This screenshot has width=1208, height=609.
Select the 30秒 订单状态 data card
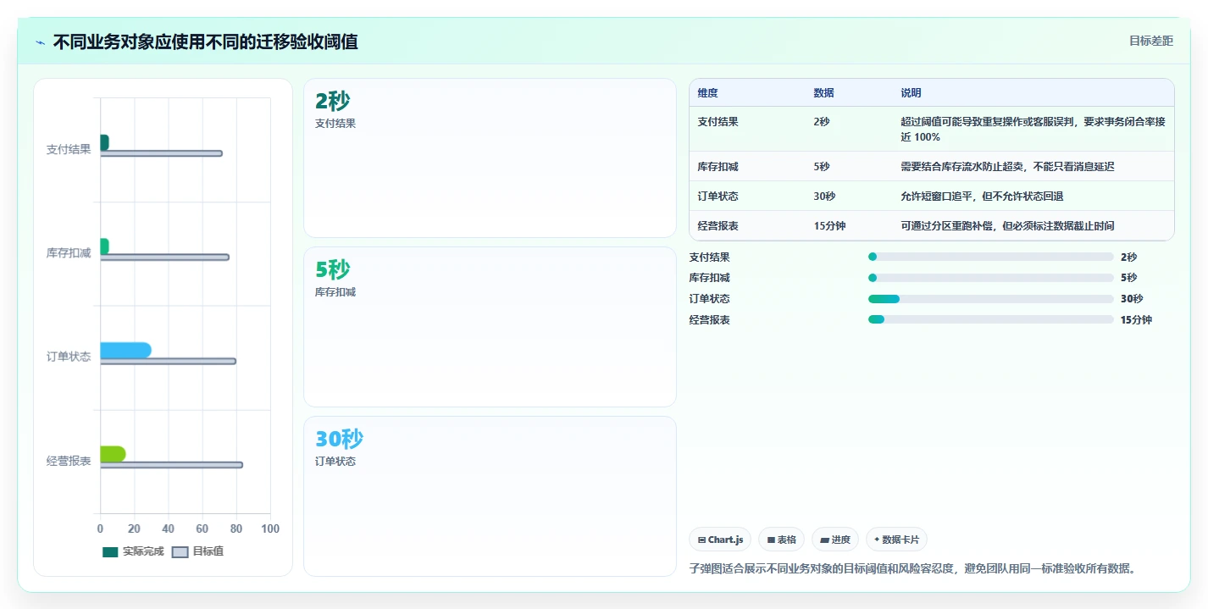click(490, 496)
